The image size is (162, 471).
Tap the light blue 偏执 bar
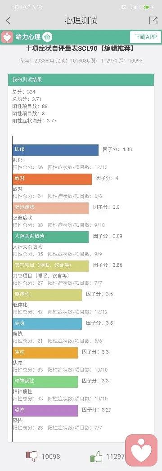tap(47, 324)
